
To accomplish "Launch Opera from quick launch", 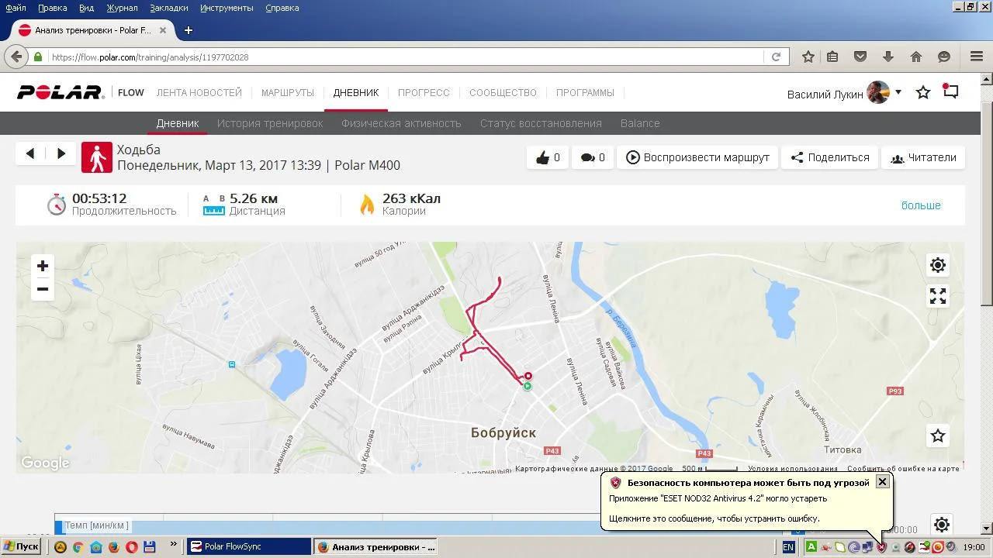I will (132, 546).
